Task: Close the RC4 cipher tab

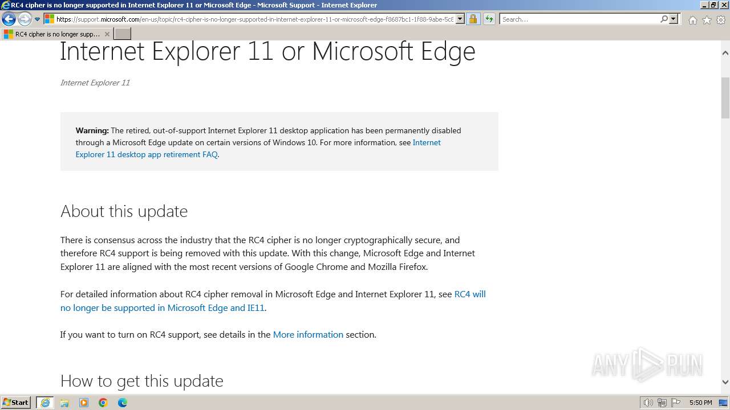Action: pyautogui.click(x=107, y=34)
